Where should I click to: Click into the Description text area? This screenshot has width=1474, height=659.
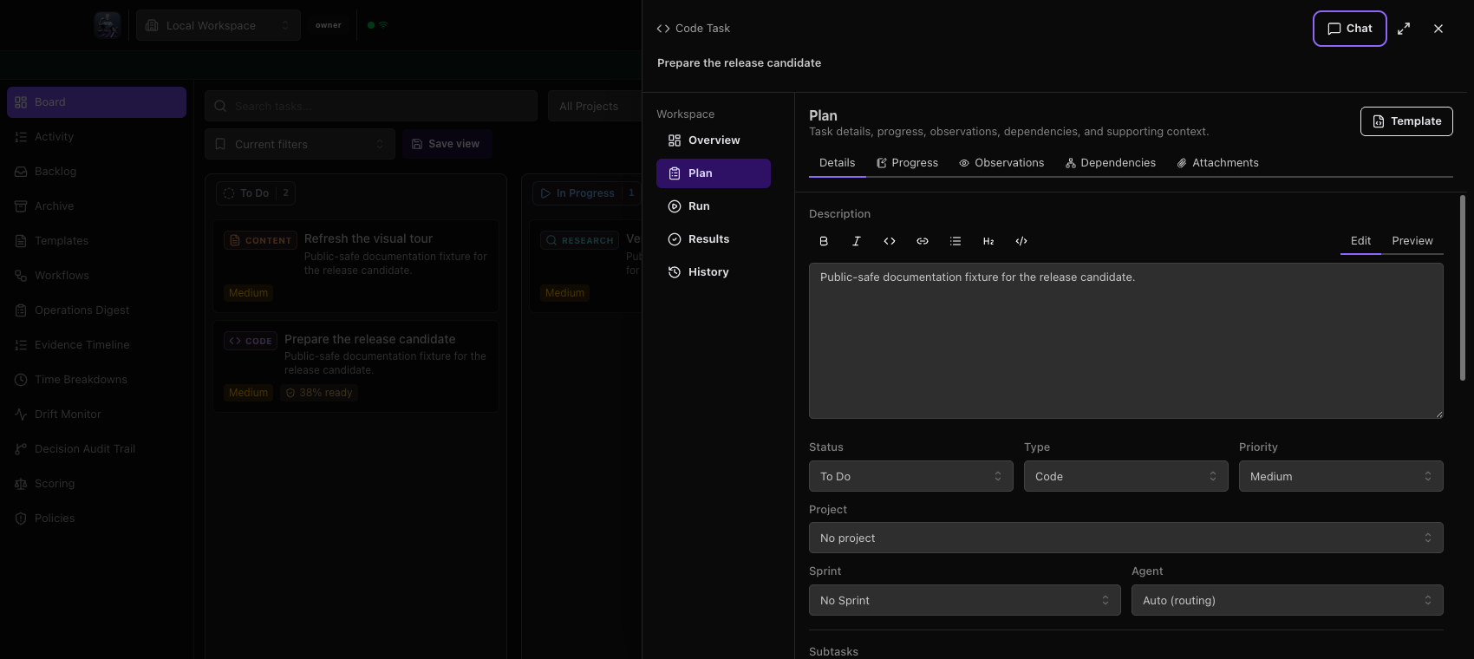point(1126,341)
